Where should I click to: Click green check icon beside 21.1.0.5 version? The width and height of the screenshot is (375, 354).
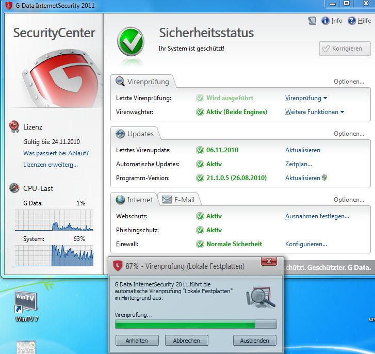[200, 178]
